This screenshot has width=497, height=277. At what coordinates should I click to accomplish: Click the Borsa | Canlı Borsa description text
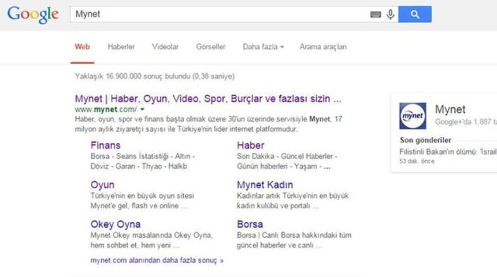294,240
